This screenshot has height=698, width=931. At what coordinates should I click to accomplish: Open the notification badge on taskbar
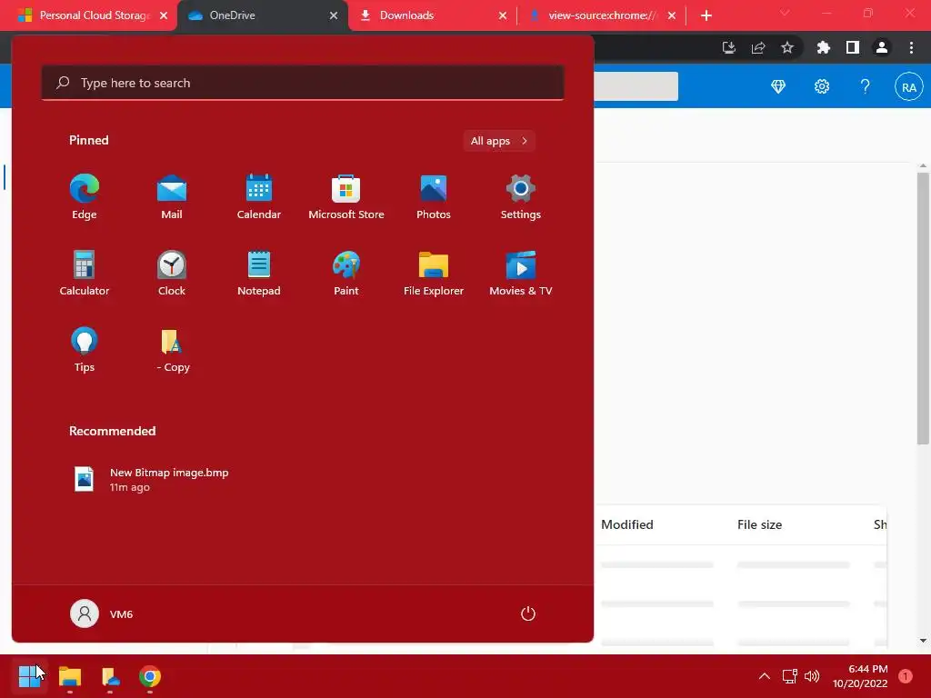coord(906,676)
